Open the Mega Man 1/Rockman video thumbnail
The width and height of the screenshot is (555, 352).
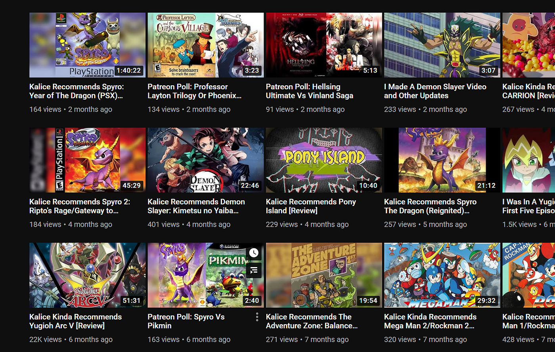(x=528, y=275)
